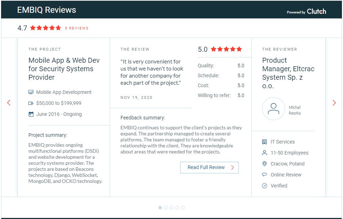Select the fourth carousel pagination dot

tap(177, 208)
